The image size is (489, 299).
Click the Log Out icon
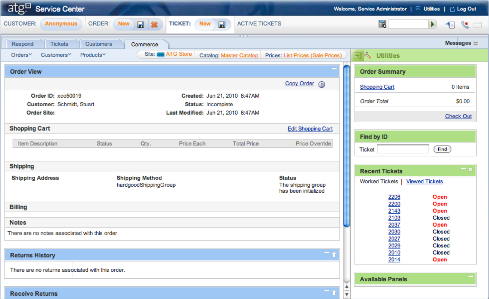[x=452, y=9]
